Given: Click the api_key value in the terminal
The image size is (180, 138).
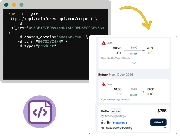Looking at the screenshot, I should pyautogui.click(x=66, y=28).
